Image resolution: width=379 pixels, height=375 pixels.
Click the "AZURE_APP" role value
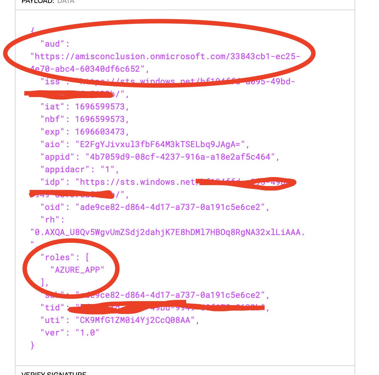pos(78,270)
